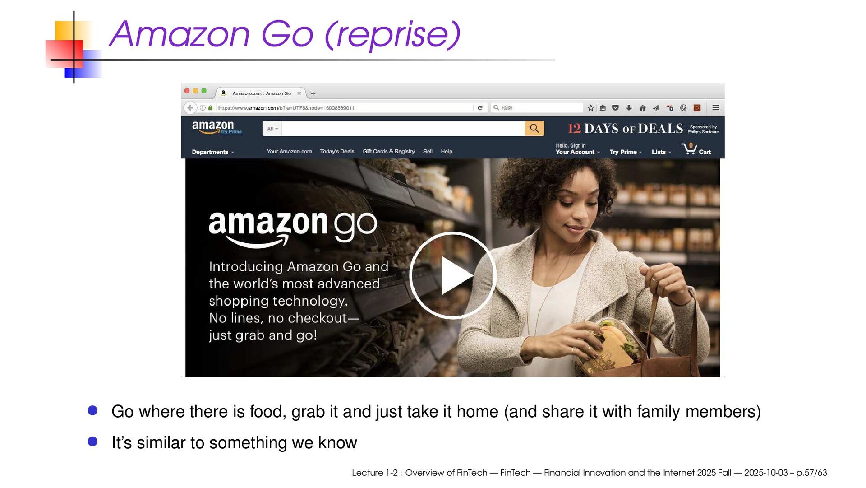Open Gift Cards & Registry link

coord(389,152)
